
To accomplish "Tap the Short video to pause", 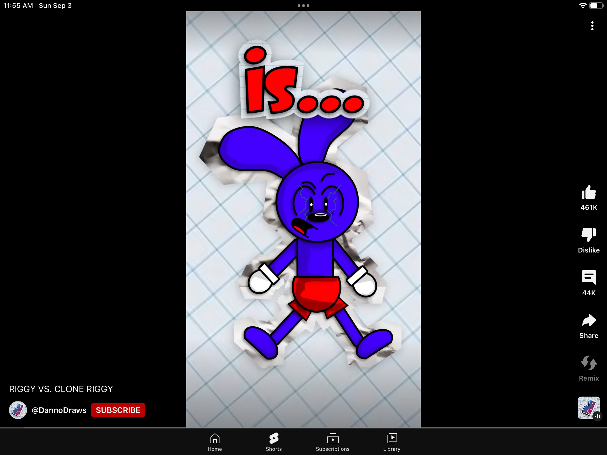I will coord(303,219).
